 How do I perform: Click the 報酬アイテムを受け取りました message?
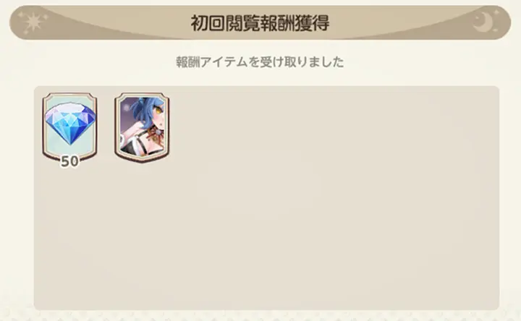pos(260,62)
